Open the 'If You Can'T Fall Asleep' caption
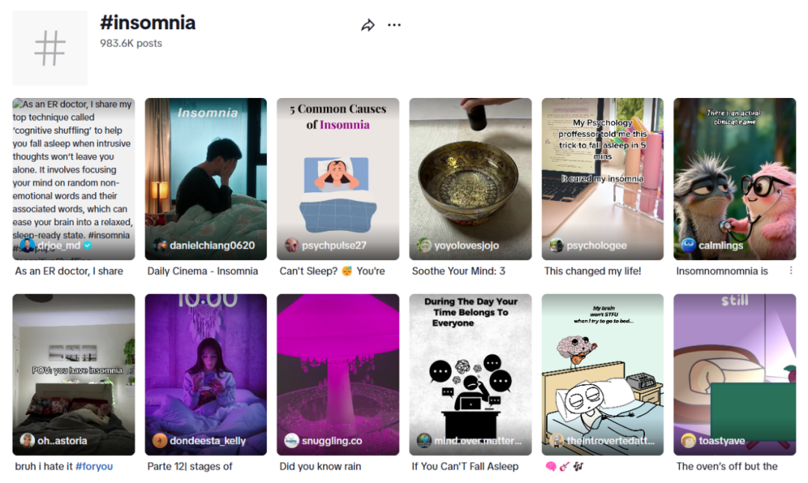Screen dimensions: 808x483 coord(465,467)
